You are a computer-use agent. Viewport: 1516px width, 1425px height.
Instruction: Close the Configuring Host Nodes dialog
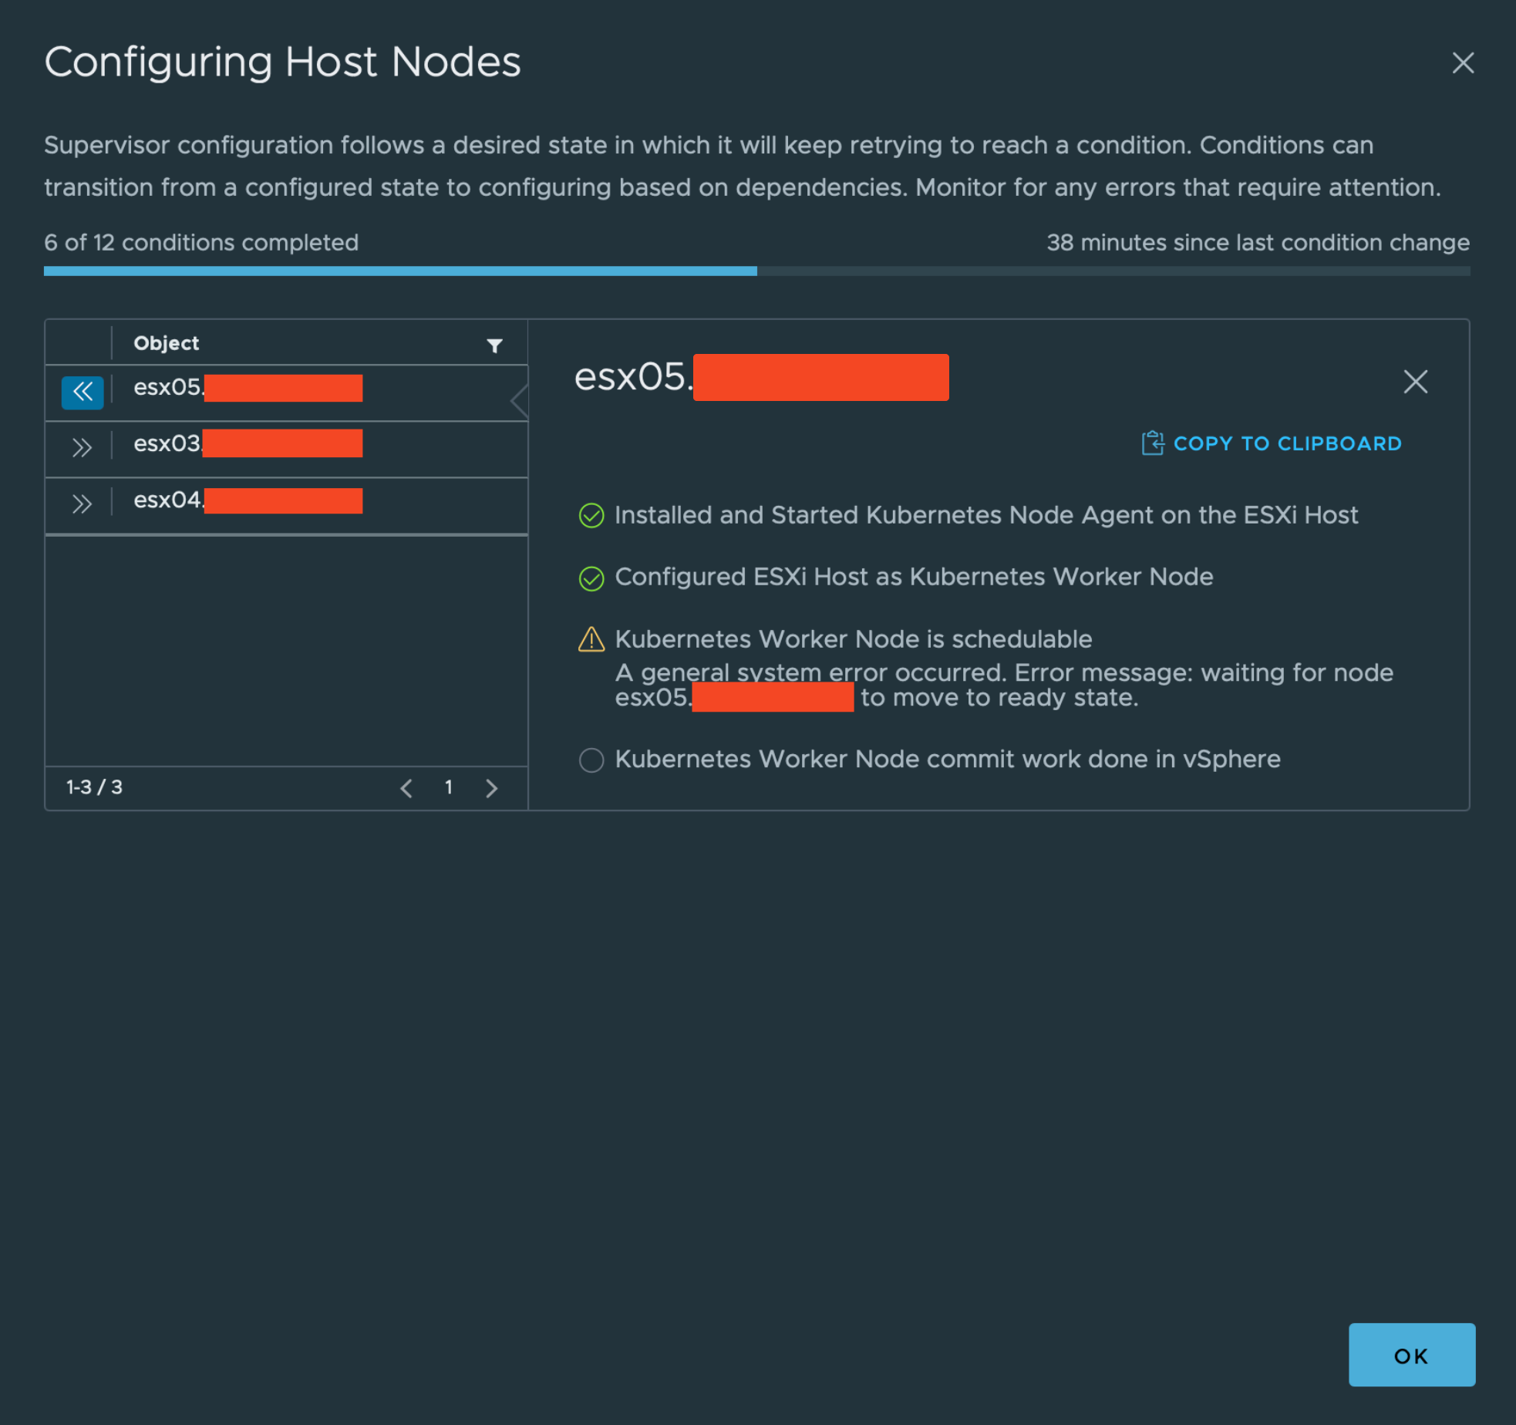coord(1463,62)
